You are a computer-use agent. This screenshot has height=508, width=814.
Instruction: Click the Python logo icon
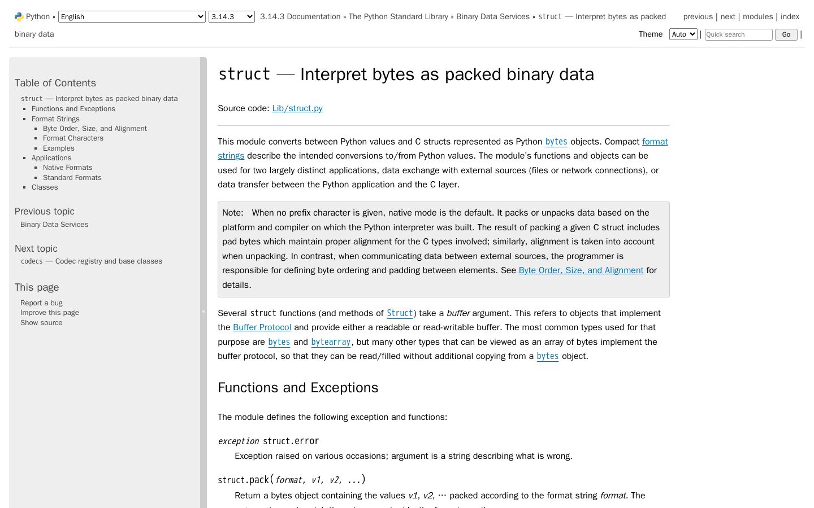click(x=19, y=17)
